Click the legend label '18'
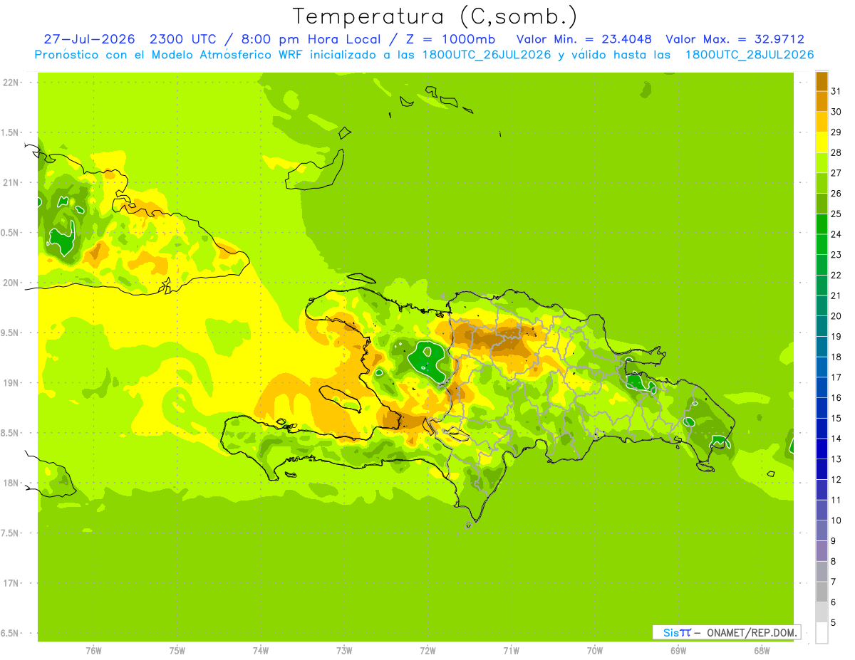The width and height of the screenshot is (855, 660). point(836,357)
